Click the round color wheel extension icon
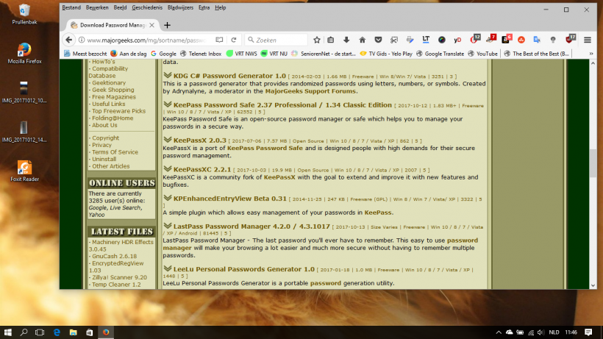The image size is (603, 339). [441, 40]
